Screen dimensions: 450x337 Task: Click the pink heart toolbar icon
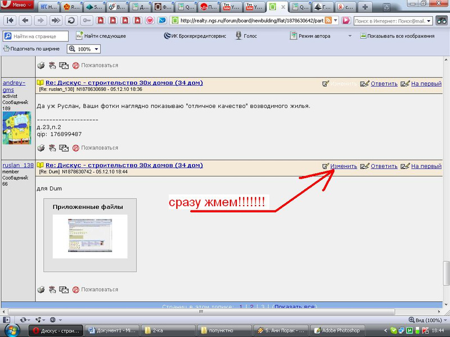[150, 20]
